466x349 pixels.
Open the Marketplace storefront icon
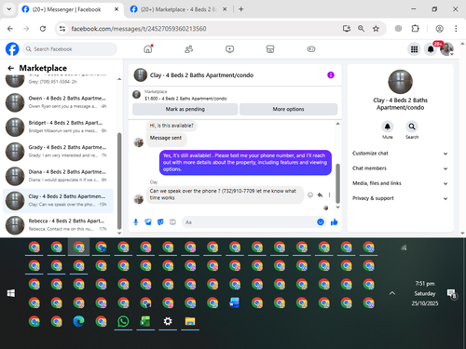tap(270, 49)
